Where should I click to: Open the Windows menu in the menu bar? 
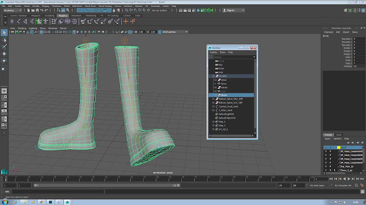pyautogui.click(x=57, y=6)
